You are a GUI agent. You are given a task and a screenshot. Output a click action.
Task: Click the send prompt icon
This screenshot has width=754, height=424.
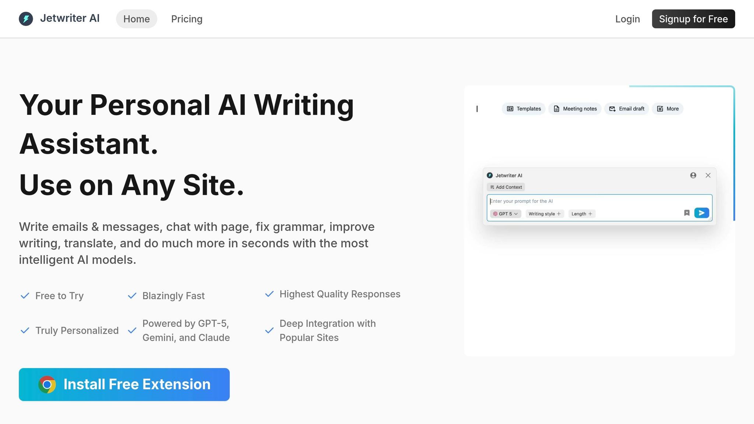pyautogui.click(x=701, y=213)
